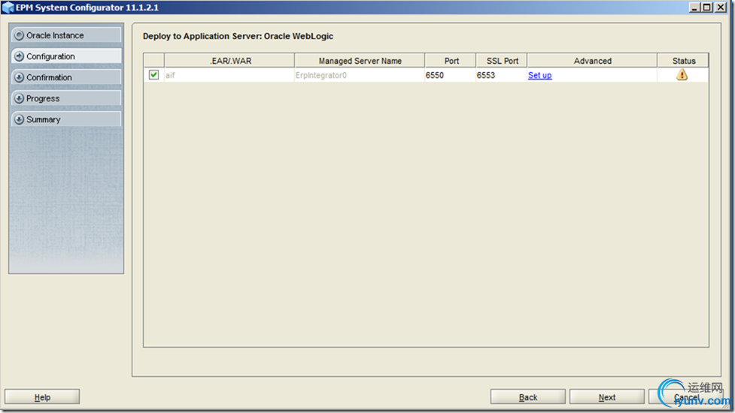This screenshot has height=413, width=735.
Task: Click the Next button
Action: [x=607, y=396]
